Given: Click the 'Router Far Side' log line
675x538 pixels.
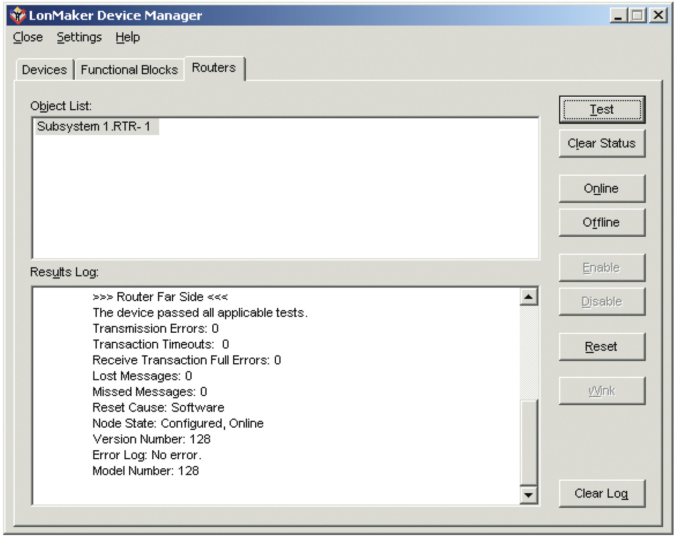Looking at the screenshot, I should 160,297.
